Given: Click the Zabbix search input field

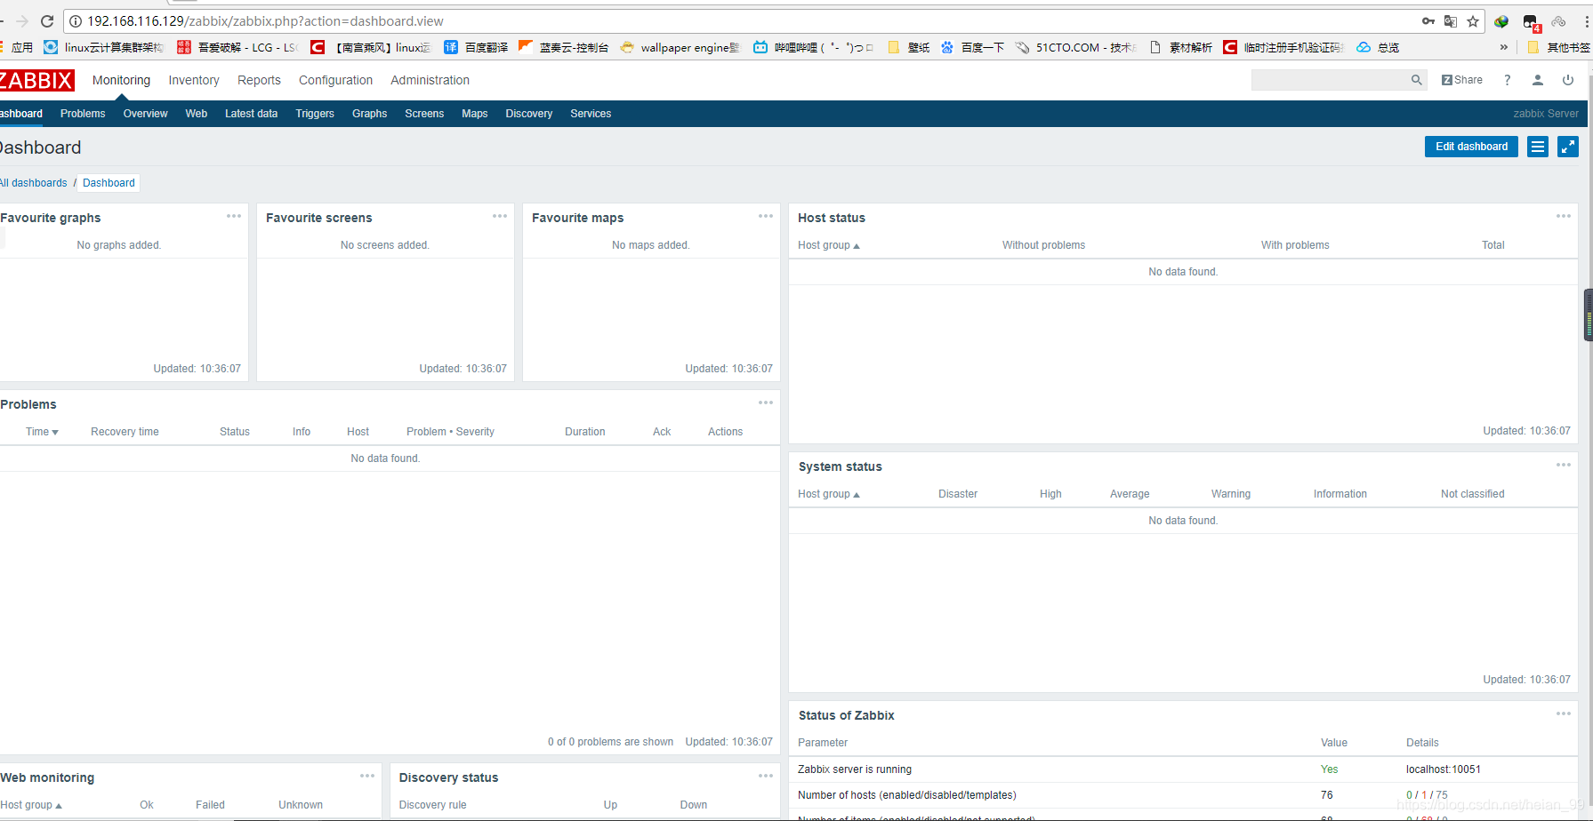Looking at the screenshot, I should (1330, 80).
